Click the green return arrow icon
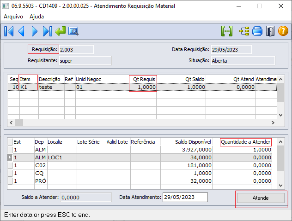 [61, 31]
